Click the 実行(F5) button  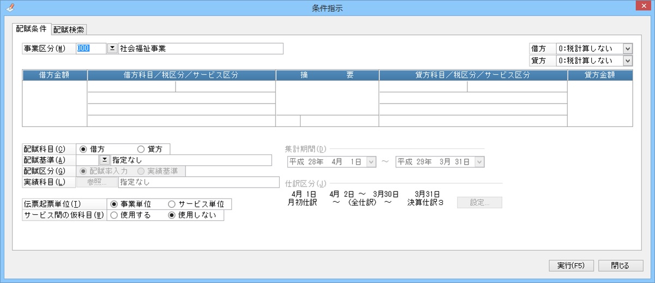[x=570, y=266]
